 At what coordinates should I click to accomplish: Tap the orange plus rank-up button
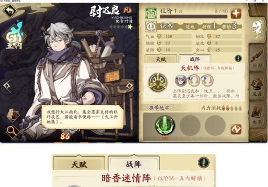(x=236, y=13)
